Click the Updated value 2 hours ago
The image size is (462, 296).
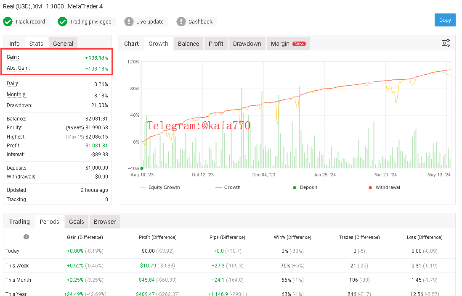[94, 190]
